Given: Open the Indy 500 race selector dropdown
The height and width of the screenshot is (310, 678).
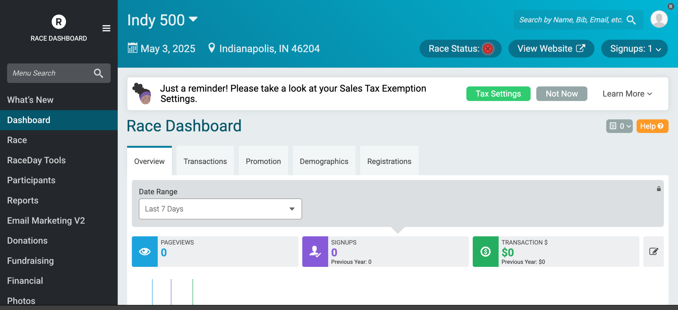Looking at the screenshot, I should point(193,19).
